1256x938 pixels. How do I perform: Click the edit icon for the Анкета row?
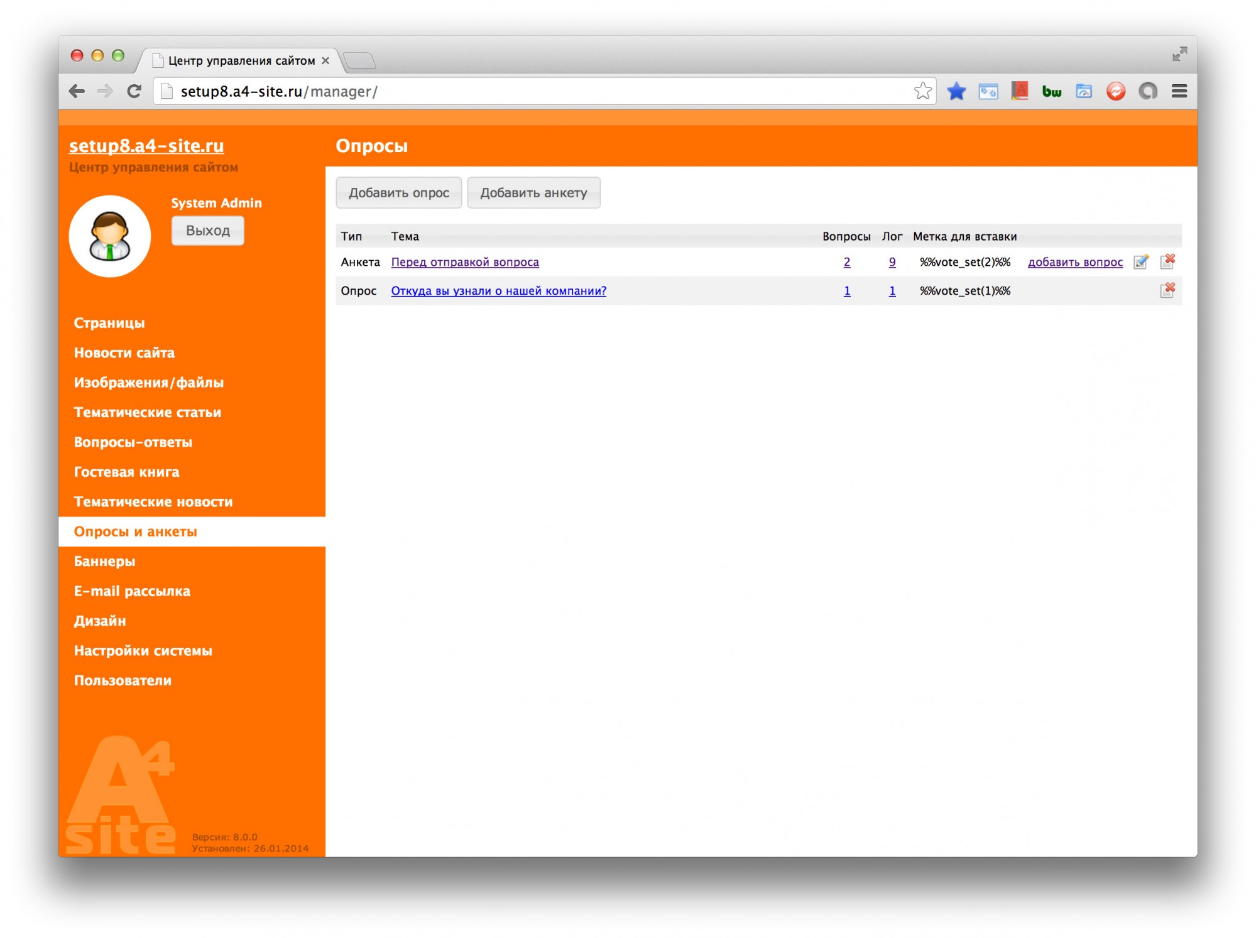[1140, 262]
